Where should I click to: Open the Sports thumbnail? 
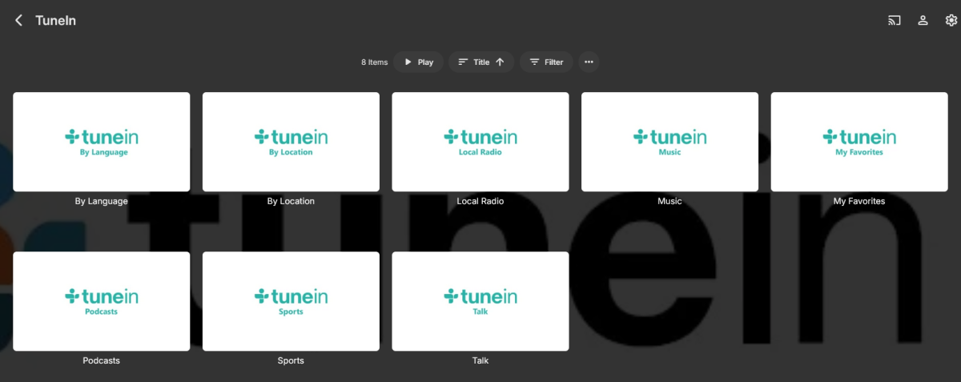tap(291, 301)
